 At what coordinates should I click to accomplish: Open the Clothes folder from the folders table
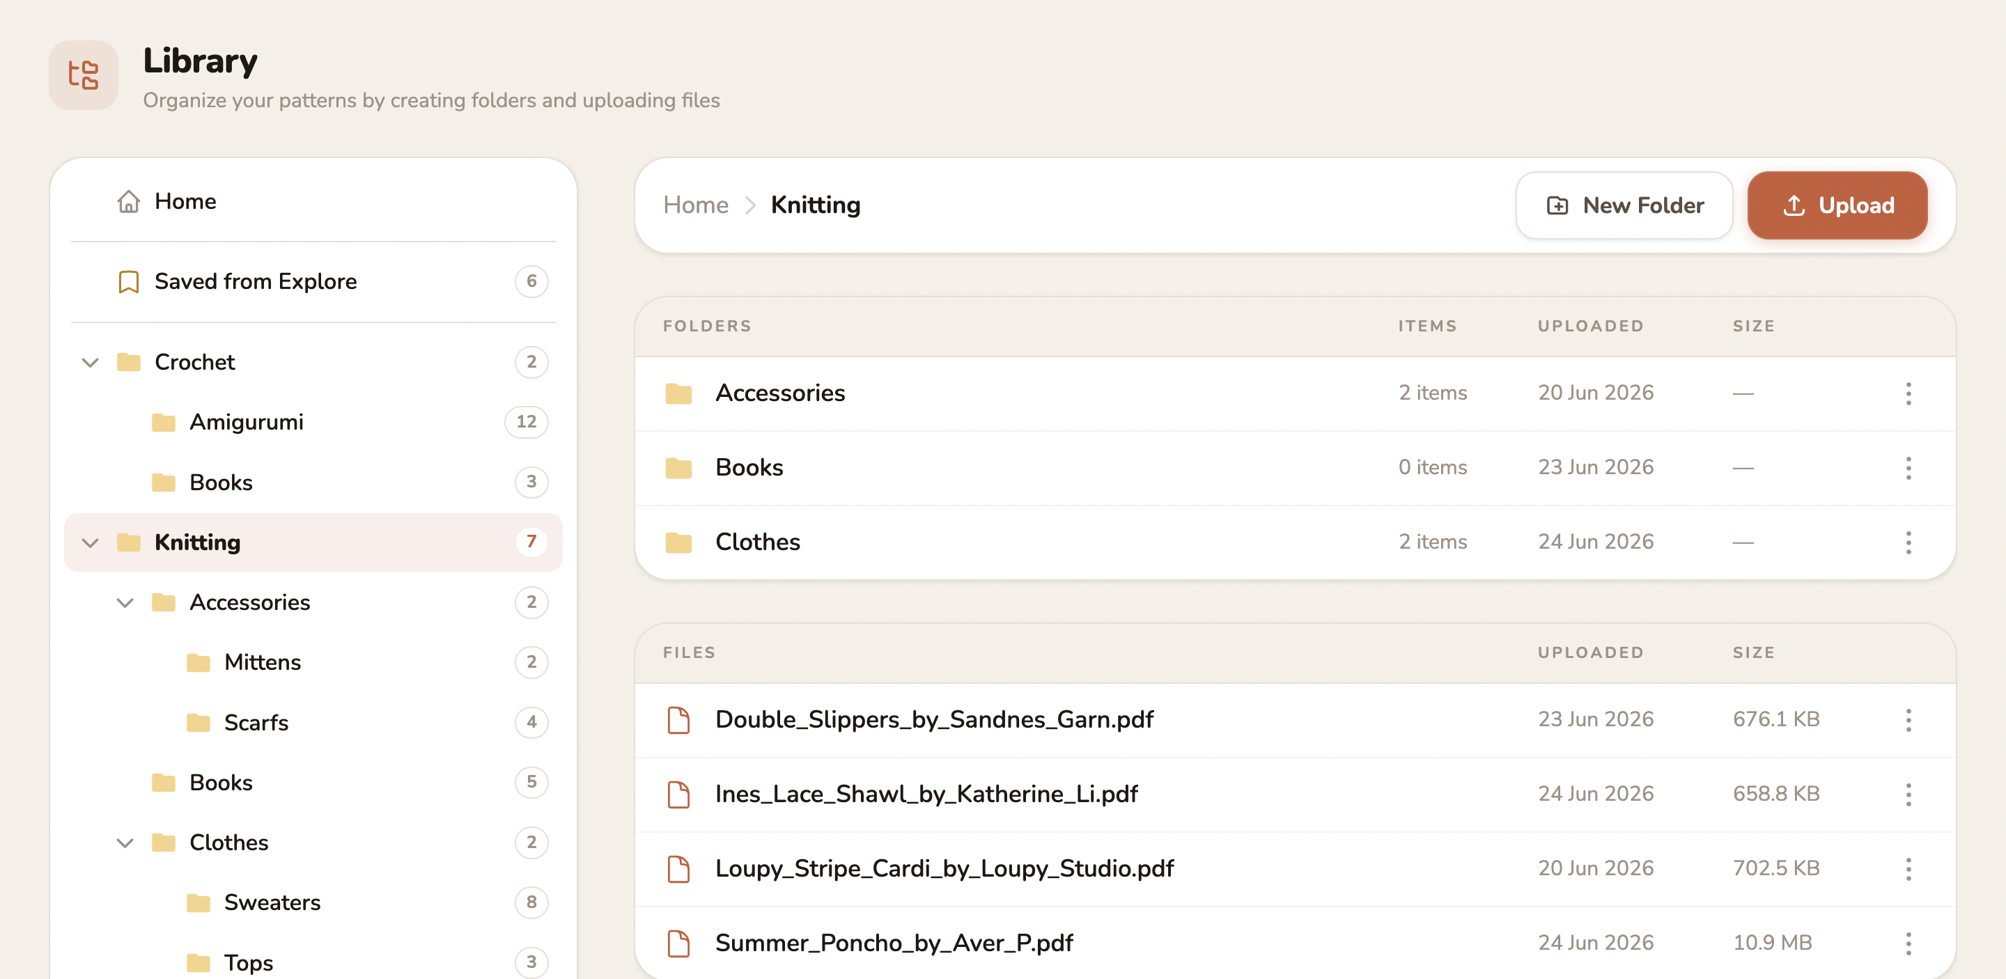758,542
